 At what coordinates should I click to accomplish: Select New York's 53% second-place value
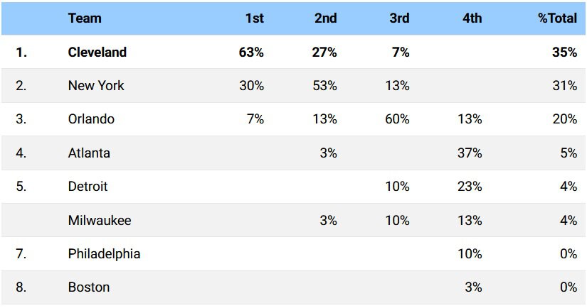(x=324, y=85)
